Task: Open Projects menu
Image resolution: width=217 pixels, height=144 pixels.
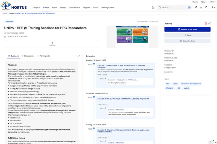Action: 37,7
